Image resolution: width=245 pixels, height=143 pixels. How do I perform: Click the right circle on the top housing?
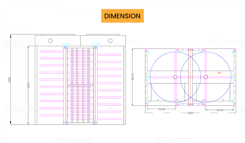click(x=110, y=41)
